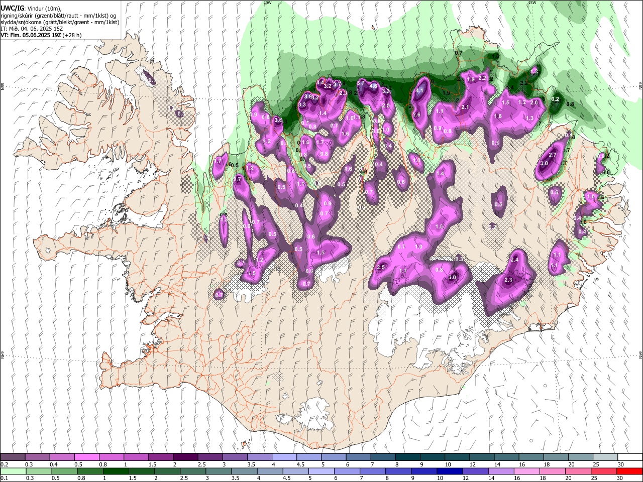Screen dimensions: 643x482
Task: Click the '(+28 h)' forecast offset text
Action: click(x=72, y=35)
